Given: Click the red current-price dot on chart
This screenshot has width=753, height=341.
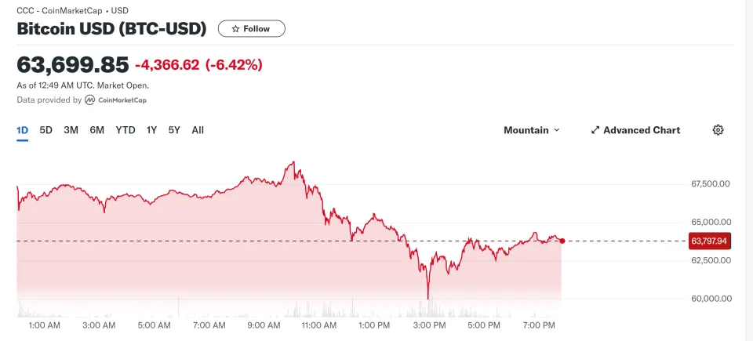Looking at the screenshot, I should tap(562, 241).
